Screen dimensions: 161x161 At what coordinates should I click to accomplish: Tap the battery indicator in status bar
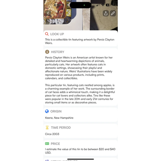[x=108, y=5]
